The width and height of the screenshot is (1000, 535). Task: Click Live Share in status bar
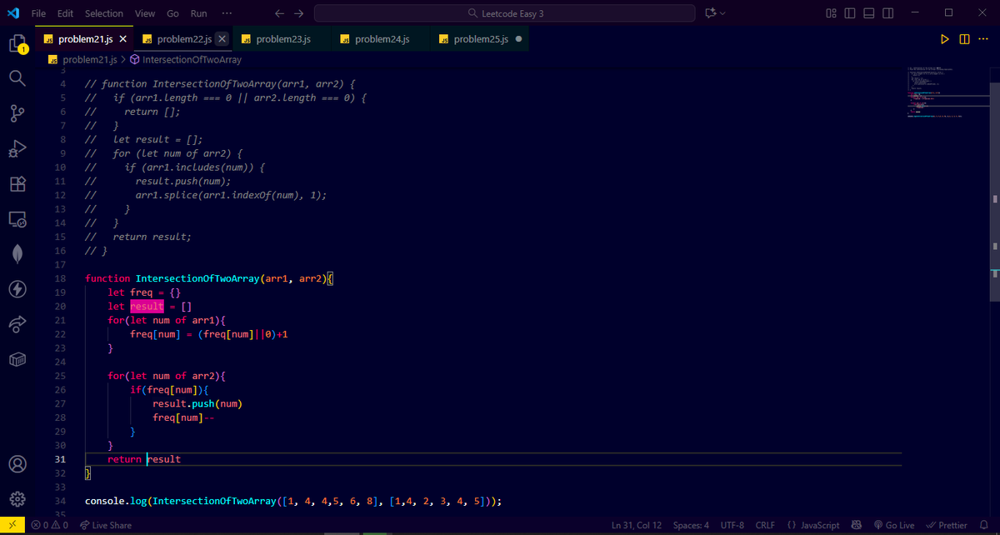[105, 525]
